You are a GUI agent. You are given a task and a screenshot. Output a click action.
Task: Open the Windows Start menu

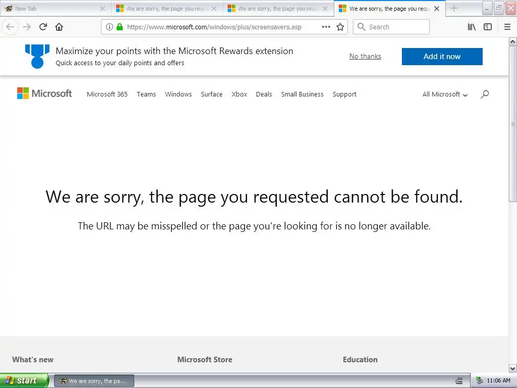pyautogui.click(x=24, y=380)
